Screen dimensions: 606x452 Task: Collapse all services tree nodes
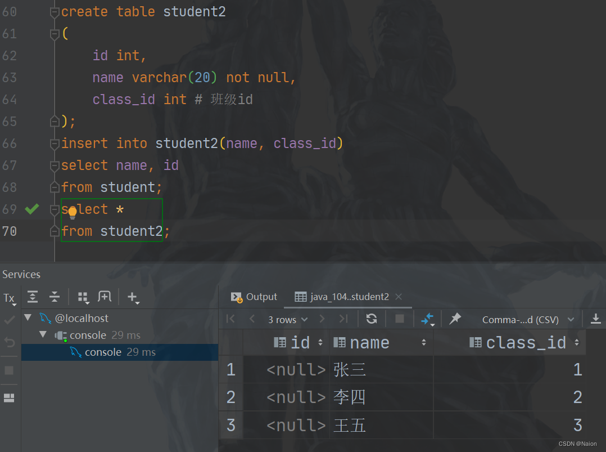tap(55, 297)
